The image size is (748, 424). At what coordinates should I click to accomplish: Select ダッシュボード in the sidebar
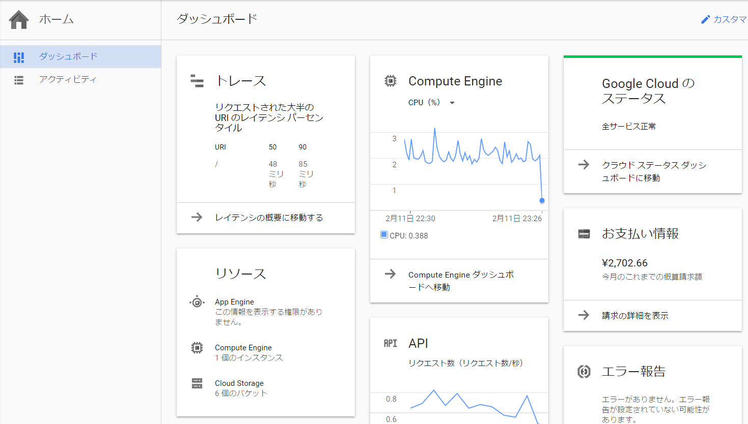[80, 56]
